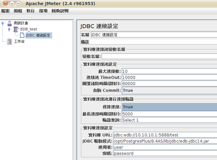Click the EDB_test thread group spool icon
The width and height of the screenshot is (217, 160).
pos(16,29)
